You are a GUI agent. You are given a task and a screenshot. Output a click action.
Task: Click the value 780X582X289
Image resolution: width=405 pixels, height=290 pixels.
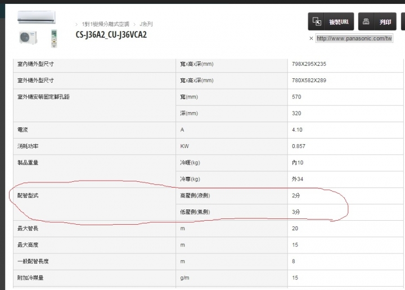point(309,81)
